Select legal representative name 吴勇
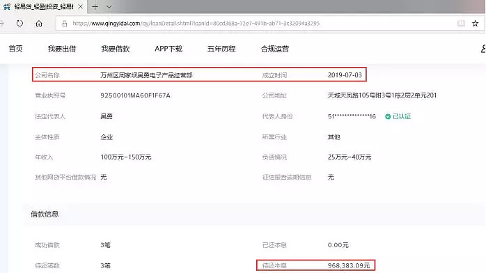This screenshot has width=486, height=273. point(107,116)
